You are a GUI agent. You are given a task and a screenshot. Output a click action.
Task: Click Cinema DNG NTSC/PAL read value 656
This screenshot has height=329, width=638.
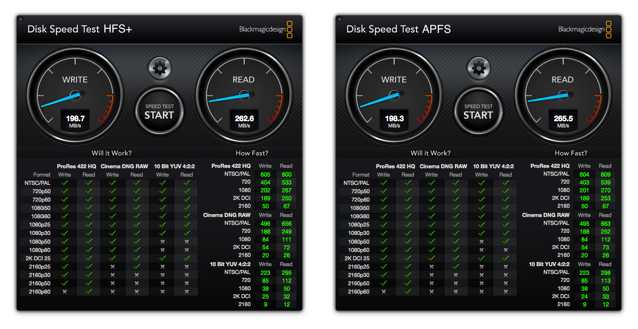coord(287,224)
